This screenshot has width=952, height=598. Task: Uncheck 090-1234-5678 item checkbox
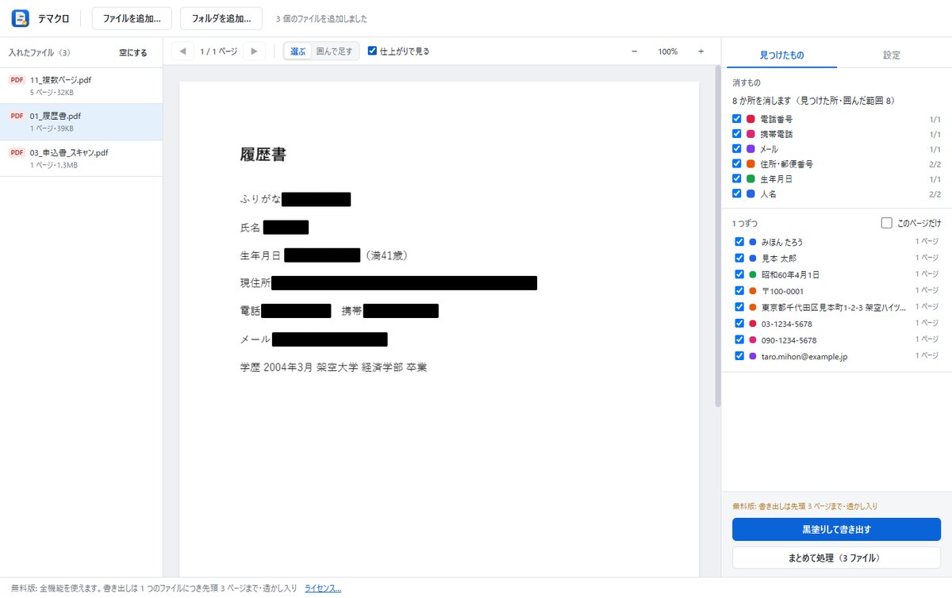coord(739,339)
